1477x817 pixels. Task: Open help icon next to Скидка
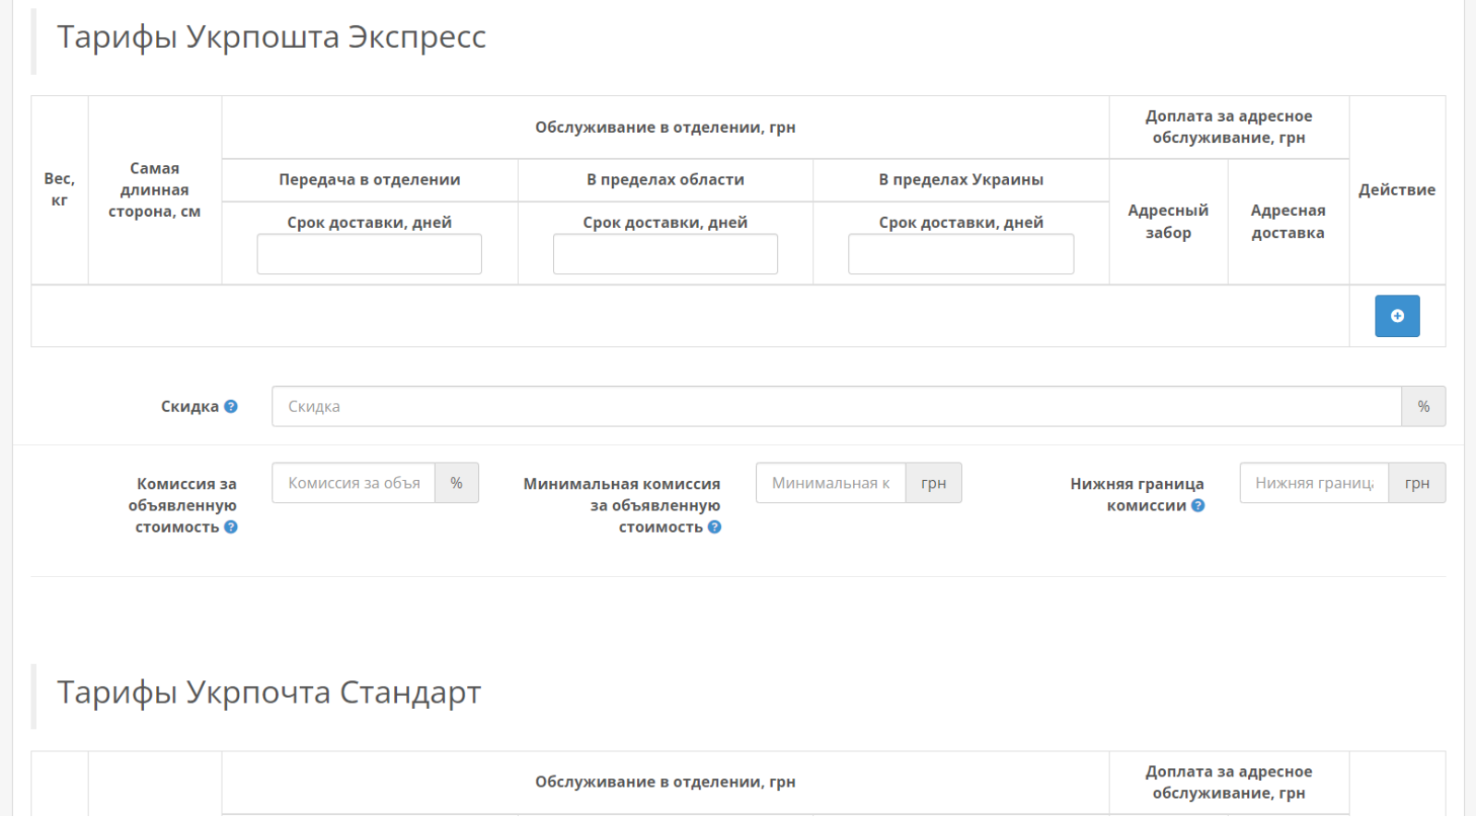pos(231,406)
